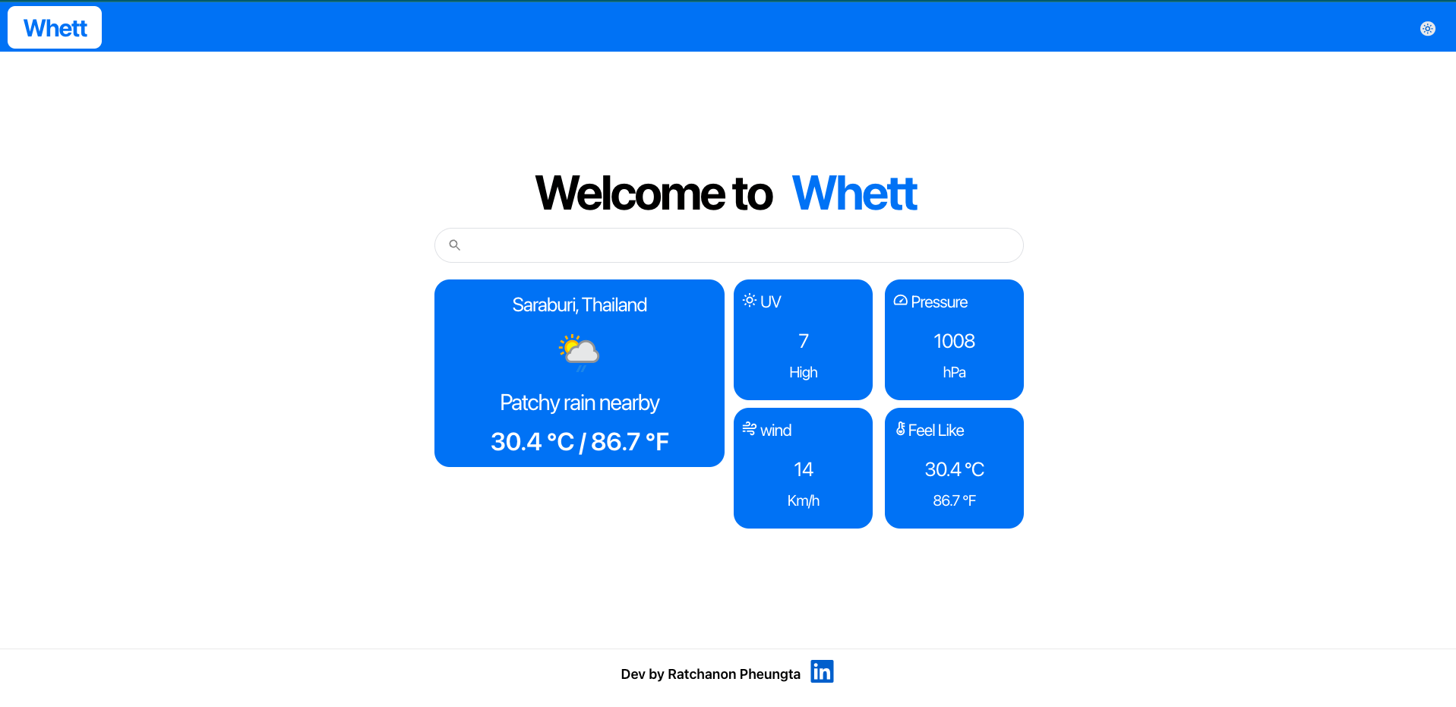
Task: Select the Feel Like card showing 30.4 °C
Action: point(953,468)
